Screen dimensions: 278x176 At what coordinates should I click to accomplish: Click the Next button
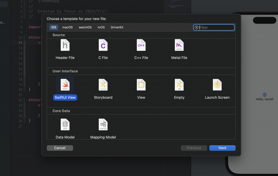[x=222, y=148]
